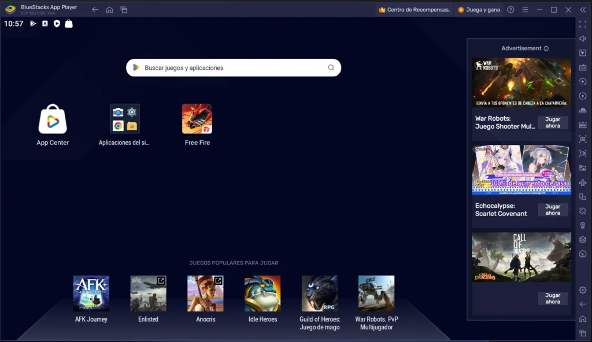Click the volume speaker icon in sidebar
Screen dimensions: 592x342
[x=582, y=38]
